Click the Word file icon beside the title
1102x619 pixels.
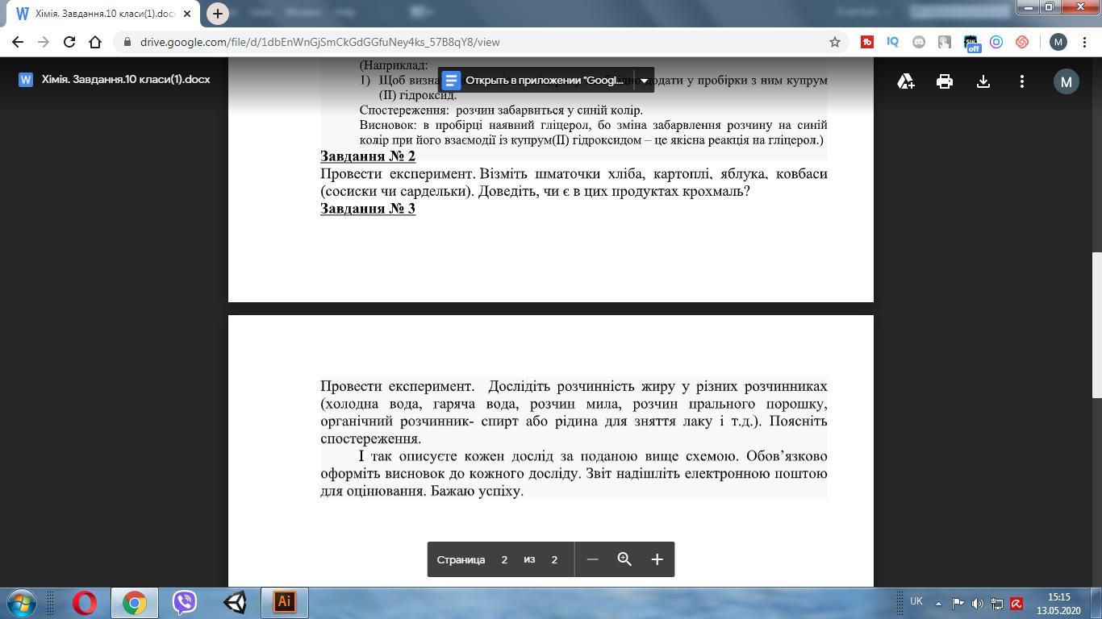[25, 80]
